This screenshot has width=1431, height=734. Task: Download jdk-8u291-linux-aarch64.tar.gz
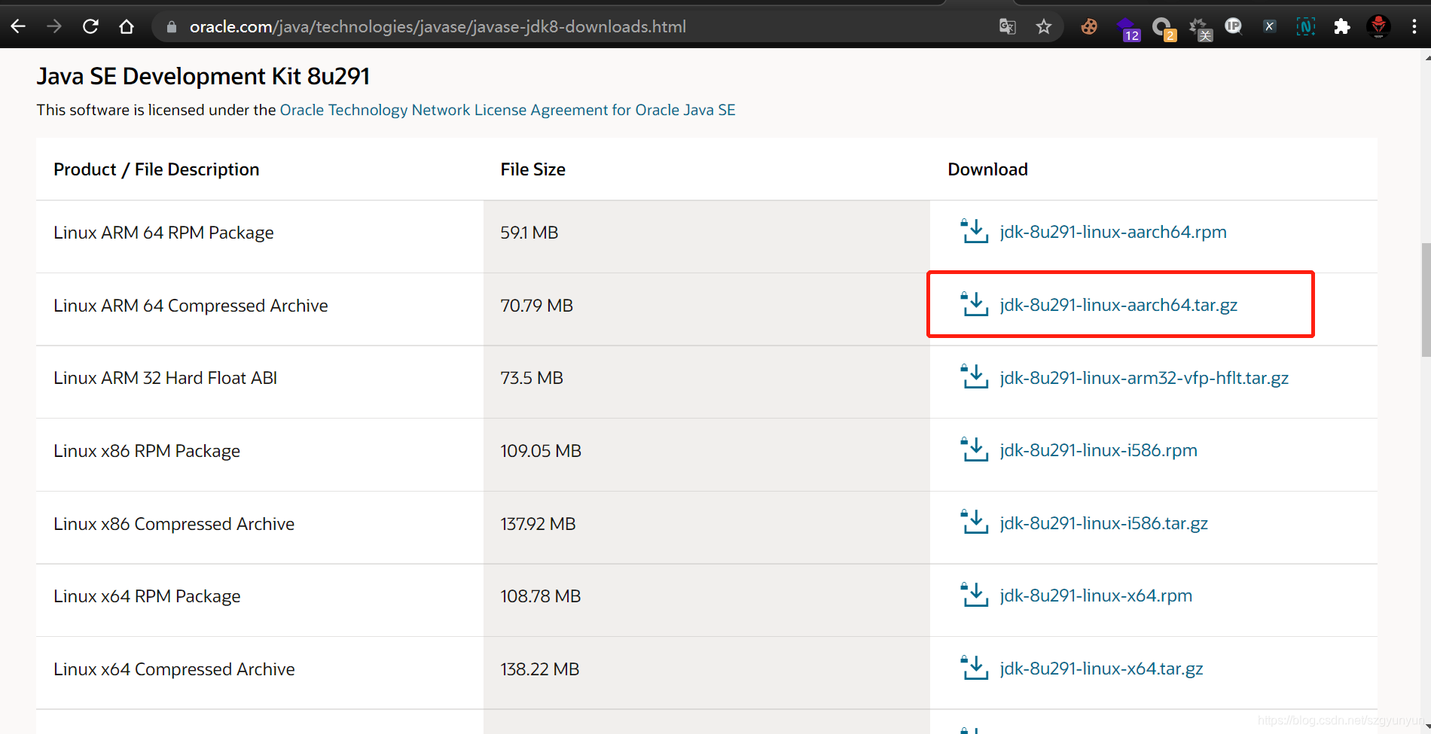(1118, 305)
